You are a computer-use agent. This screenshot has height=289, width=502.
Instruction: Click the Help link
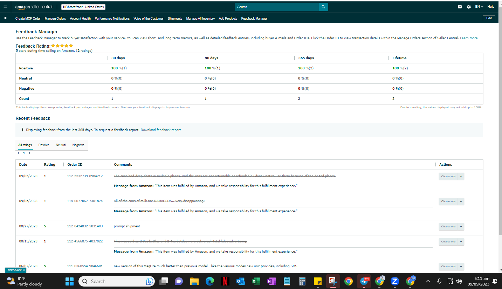491,7
